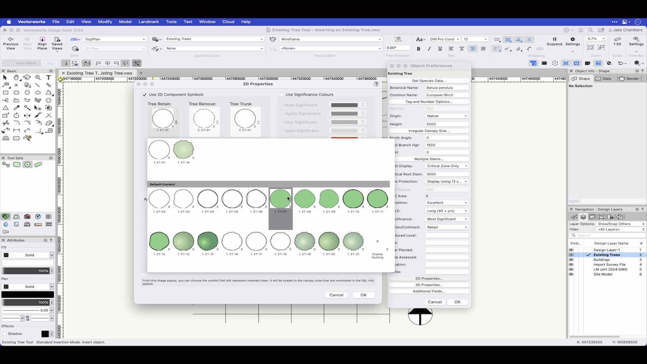Image resolution: width=647 pixels, height=364 pixels.
Task: Click the Previous View arrow icon
Action: pyautogui.click(x=10, y=39)
